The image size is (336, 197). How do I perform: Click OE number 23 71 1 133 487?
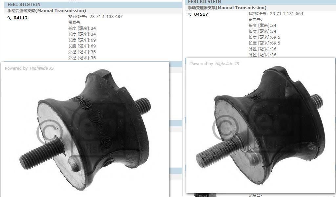pos(106,16)
